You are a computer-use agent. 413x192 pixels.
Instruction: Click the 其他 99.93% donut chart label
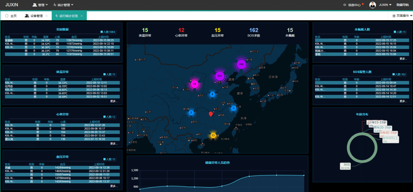(345, 166)
